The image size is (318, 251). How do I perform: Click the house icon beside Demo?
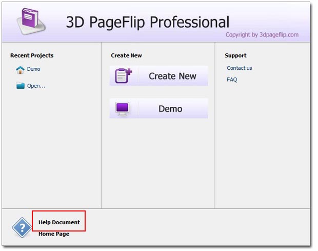20,70
